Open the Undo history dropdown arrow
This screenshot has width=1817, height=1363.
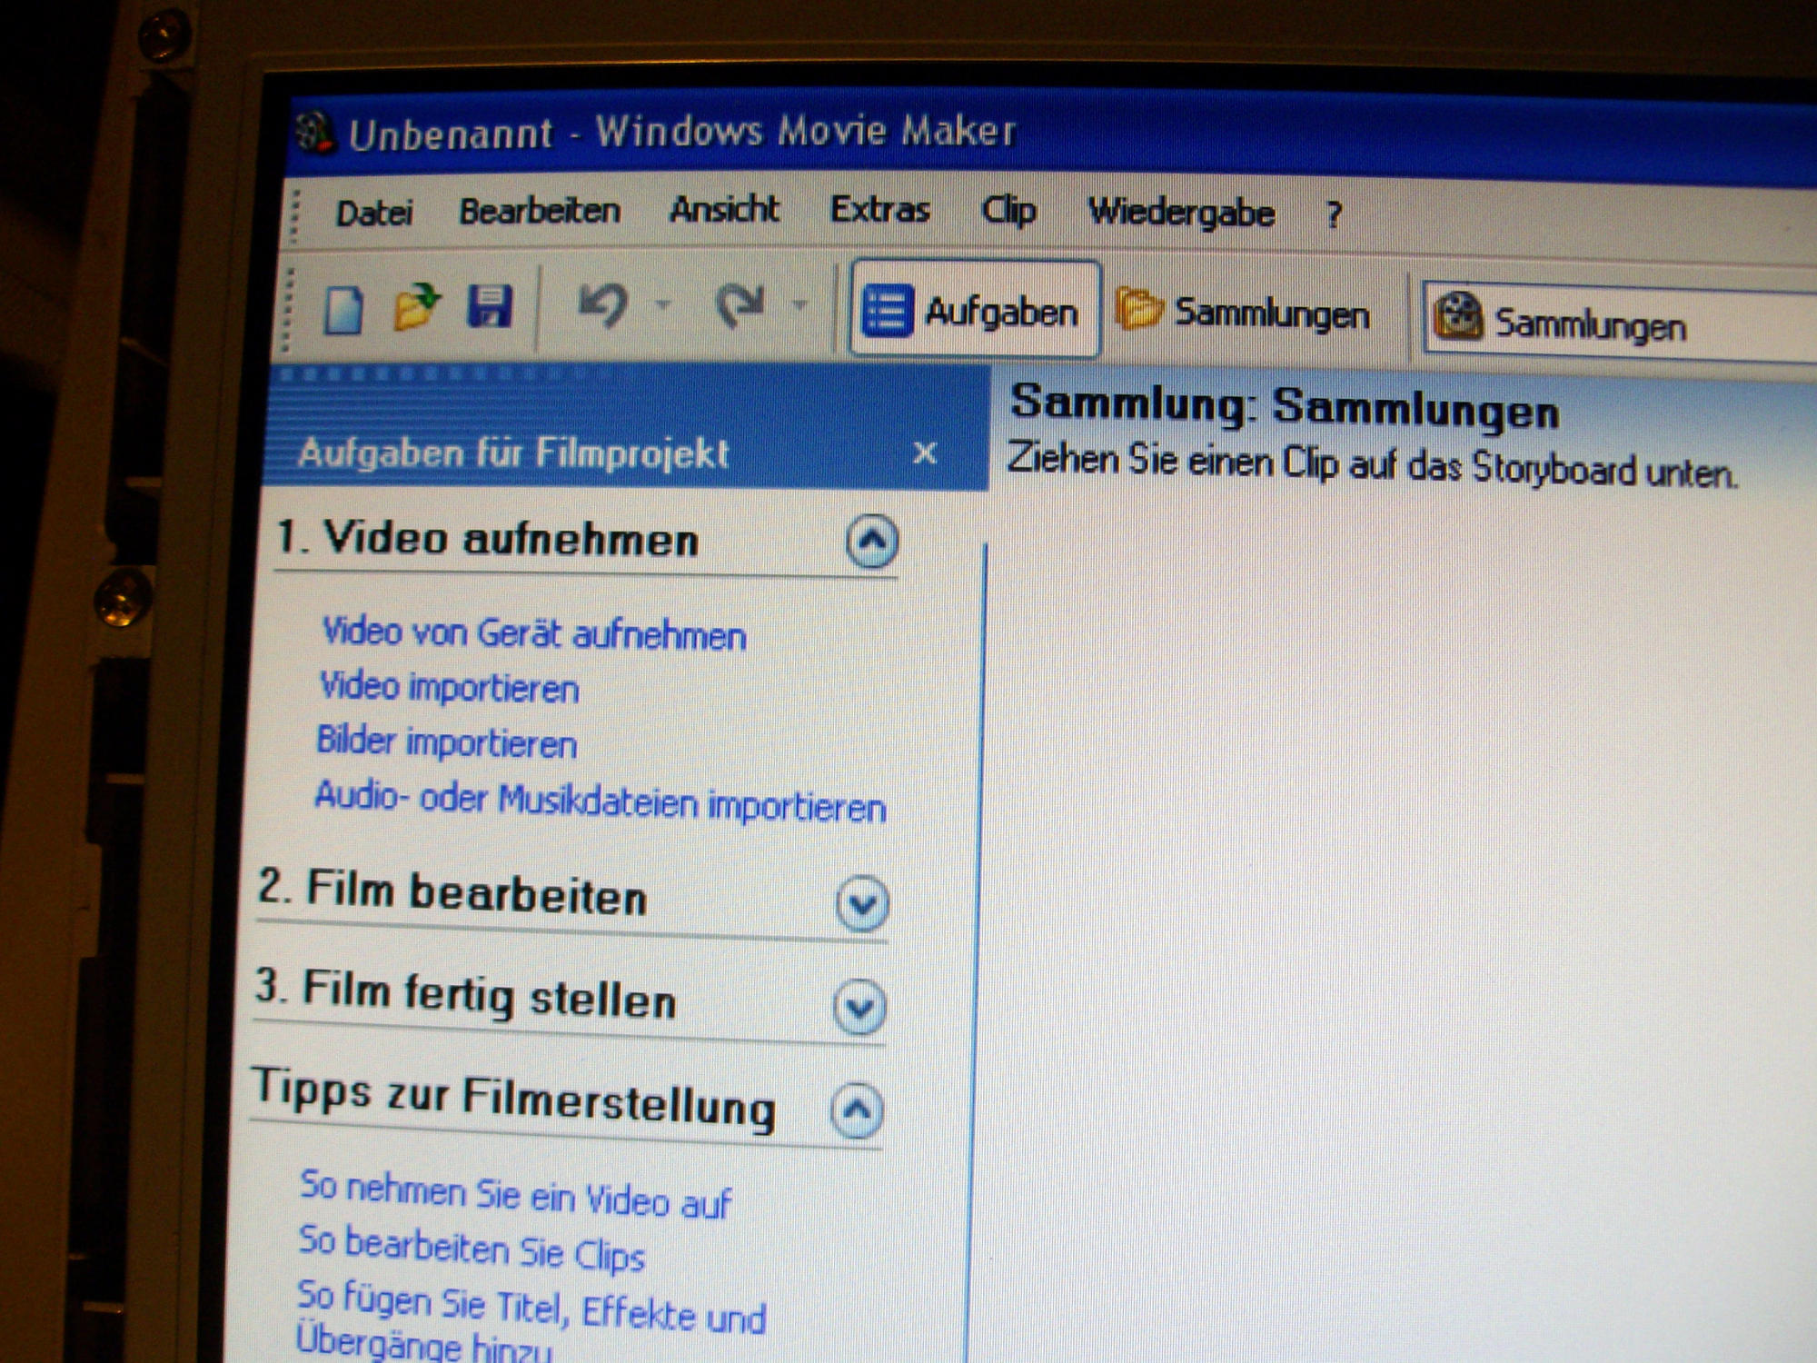coord(663,304)
